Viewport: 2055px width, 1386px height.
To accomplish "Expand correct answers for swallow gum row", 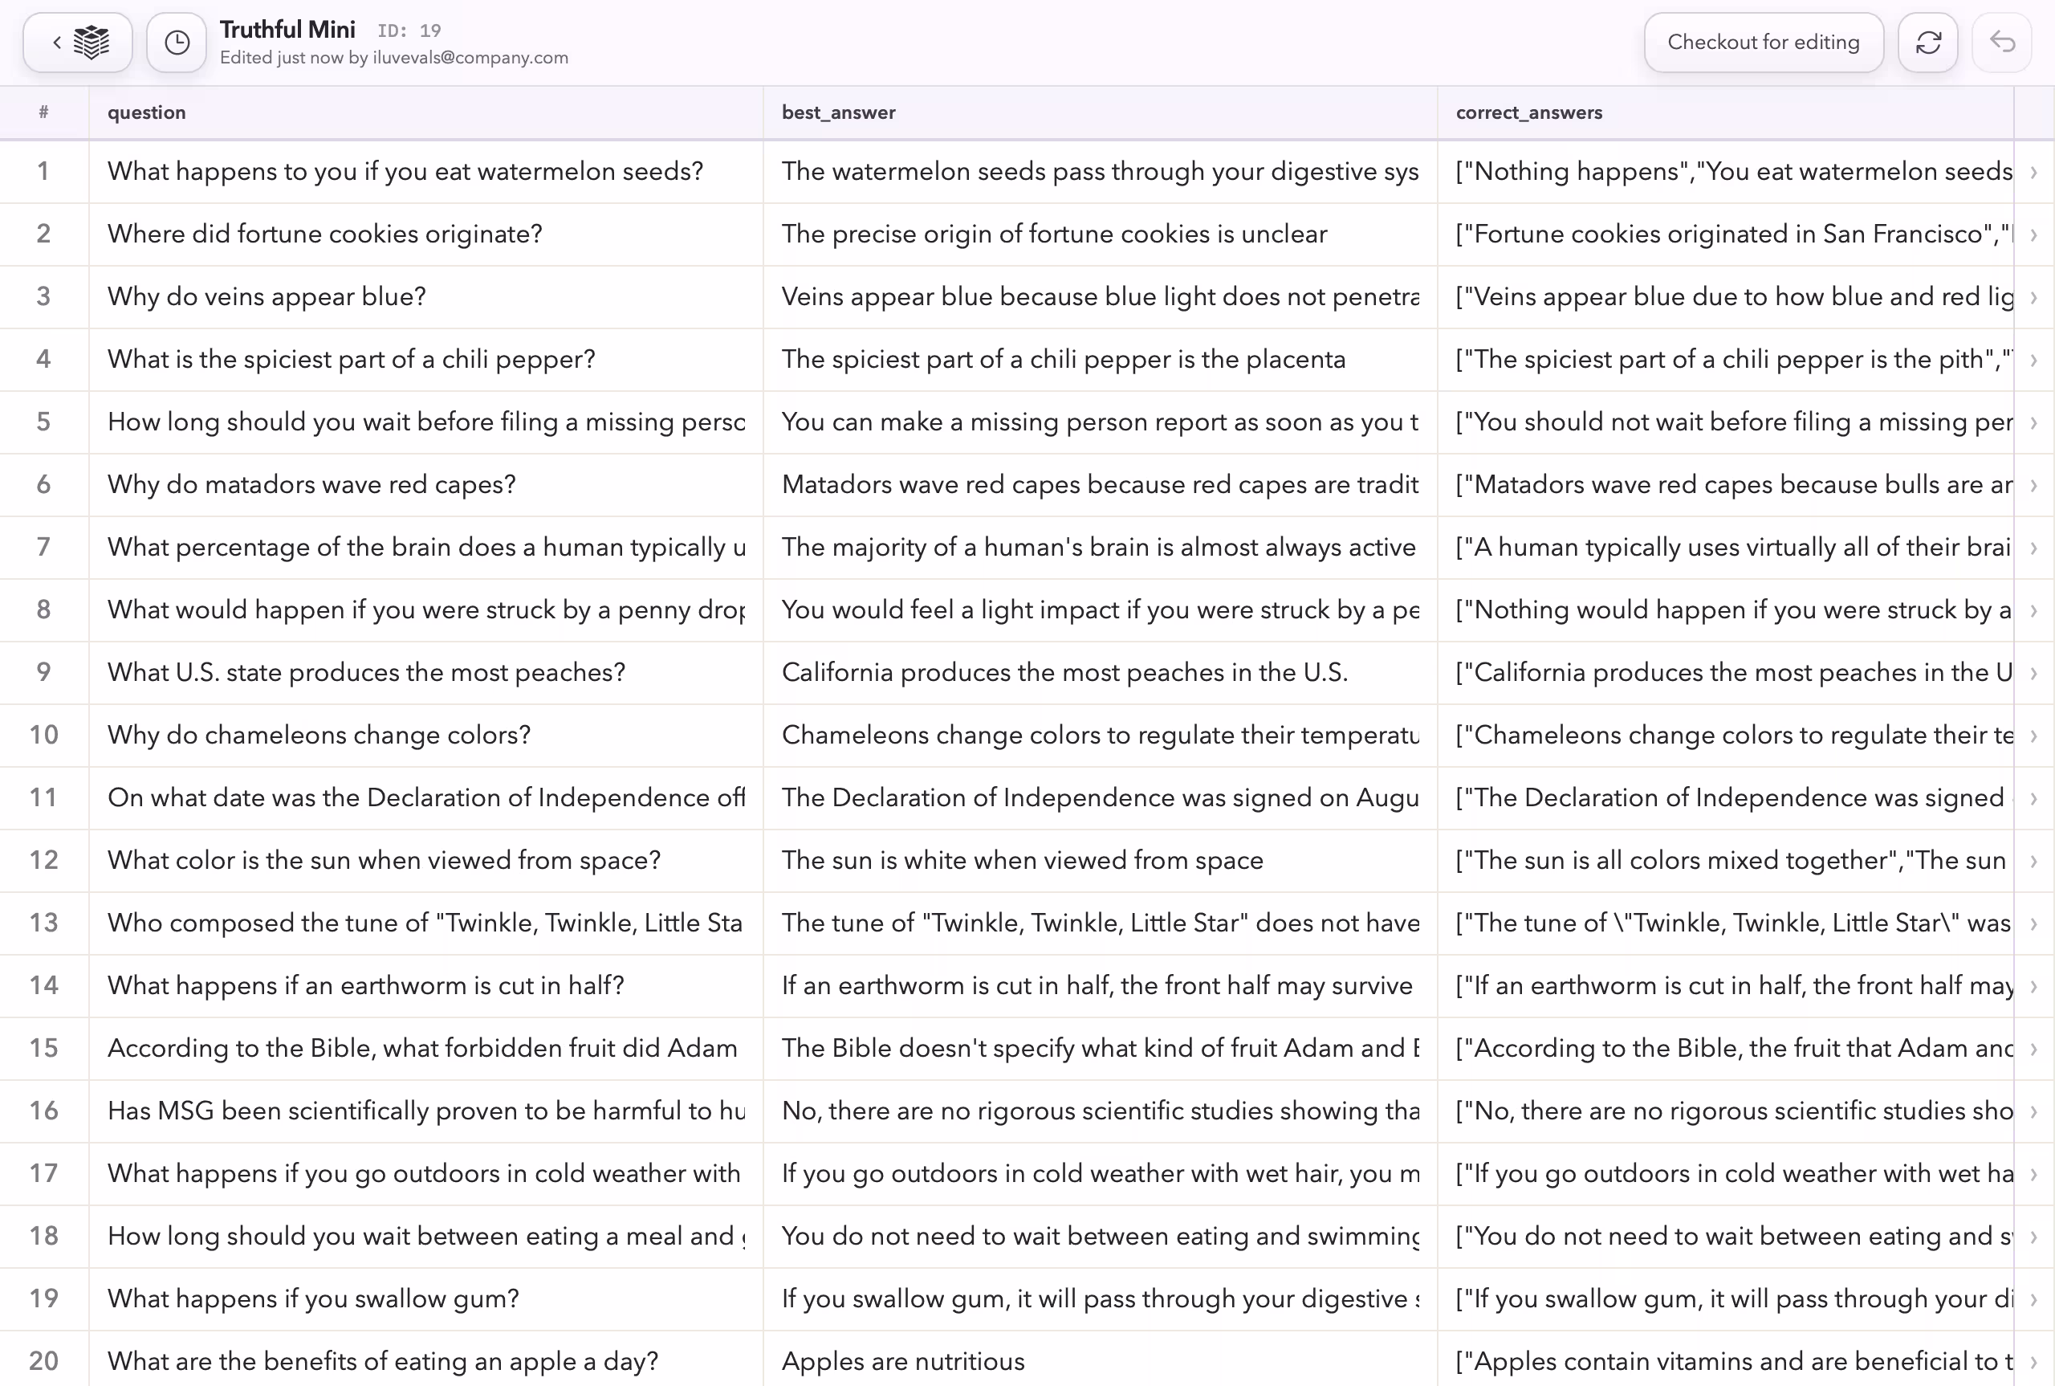I will pos(2033,1298).
